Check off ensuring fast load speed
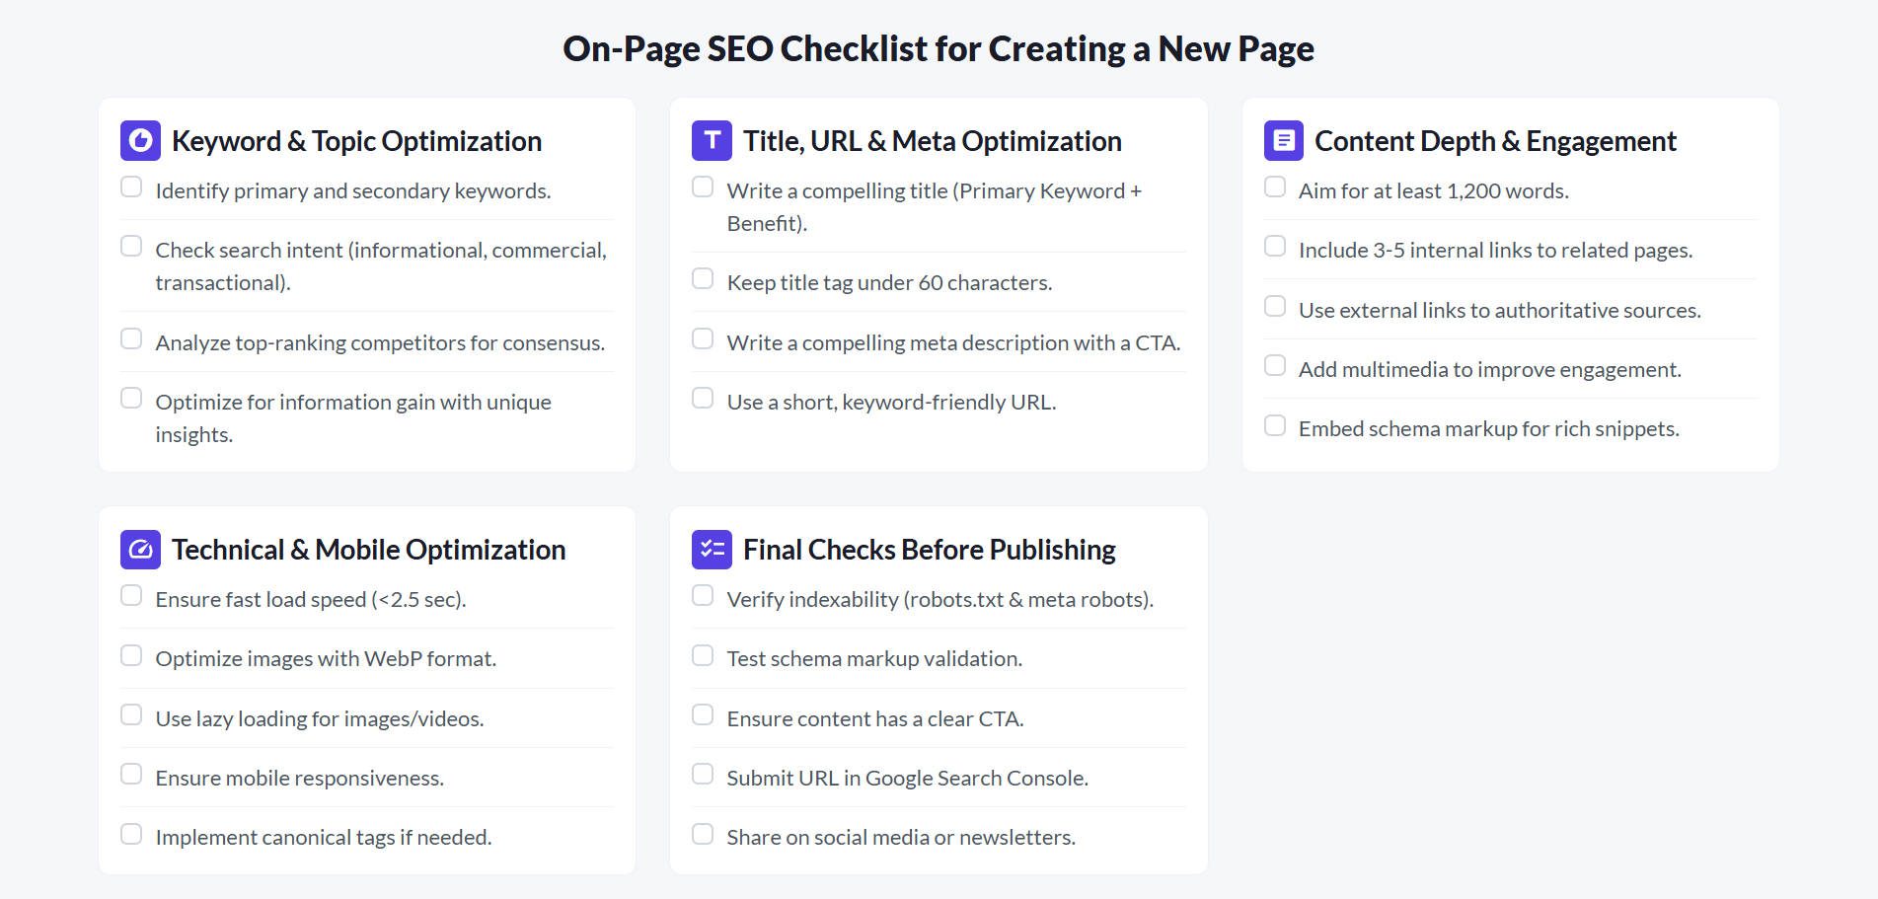This screenshot has height=899, width=1878. (x=131, y=594)
